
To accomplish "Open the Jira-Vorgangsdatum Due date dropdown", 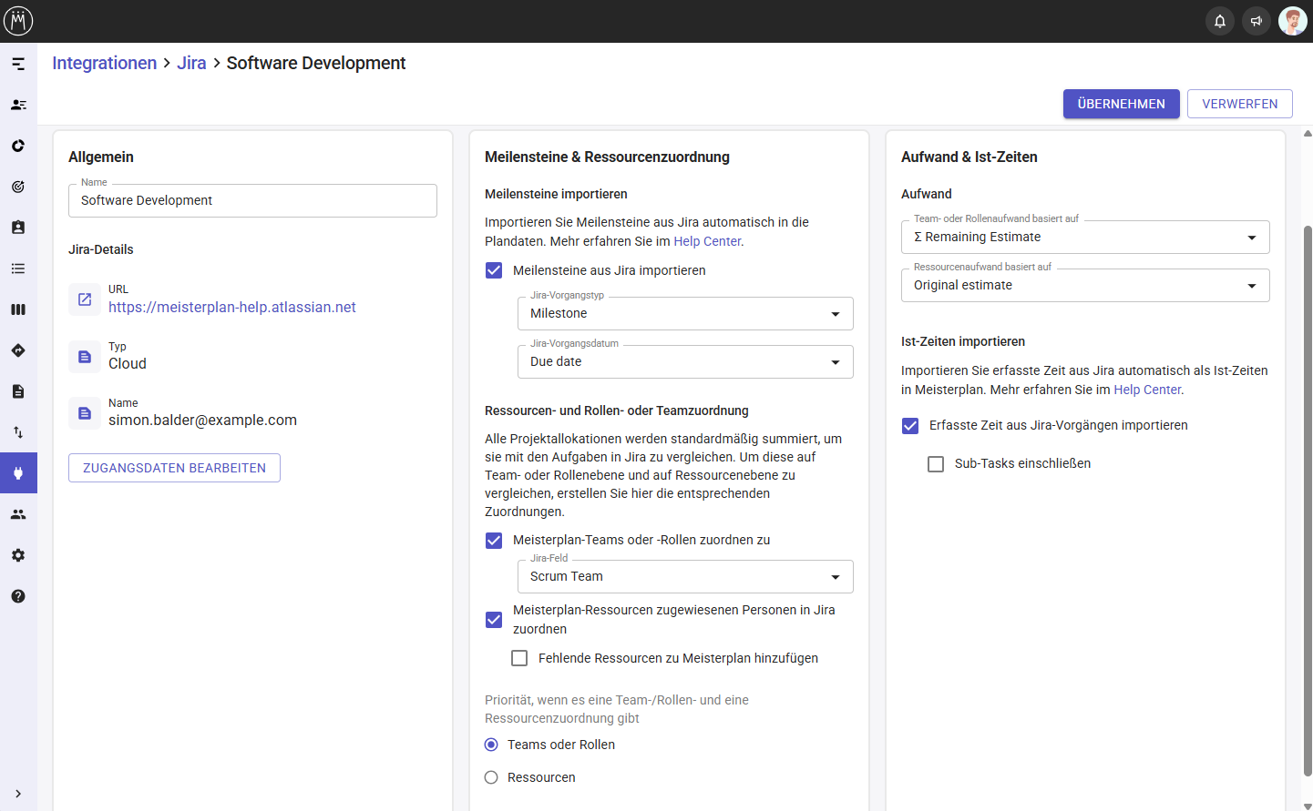I will (x=685, y=361).
